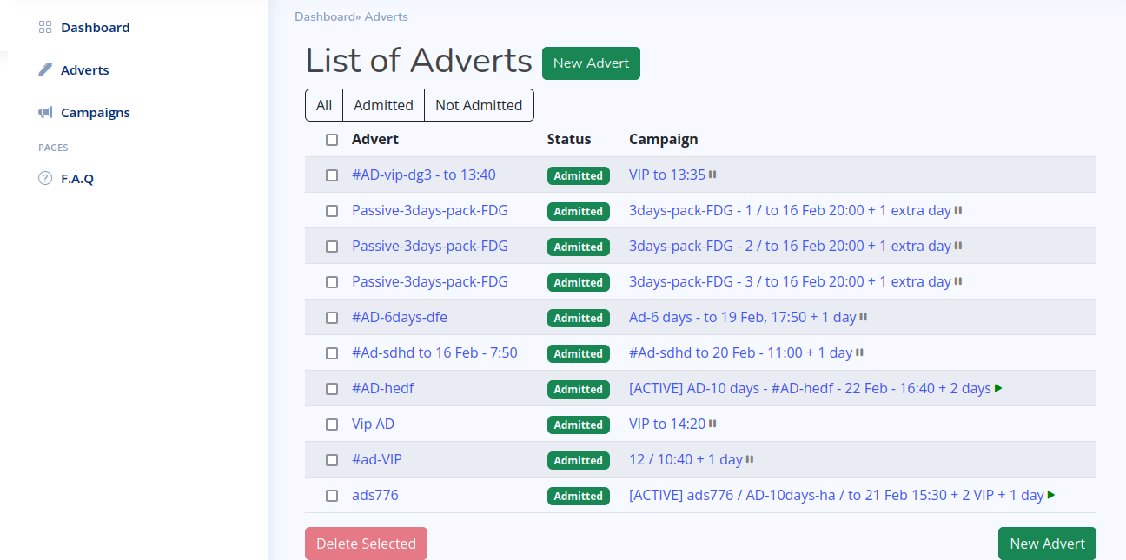Select the checkbox for ads776
Viewport: 1126px width, 560px height.
(331, 496)
